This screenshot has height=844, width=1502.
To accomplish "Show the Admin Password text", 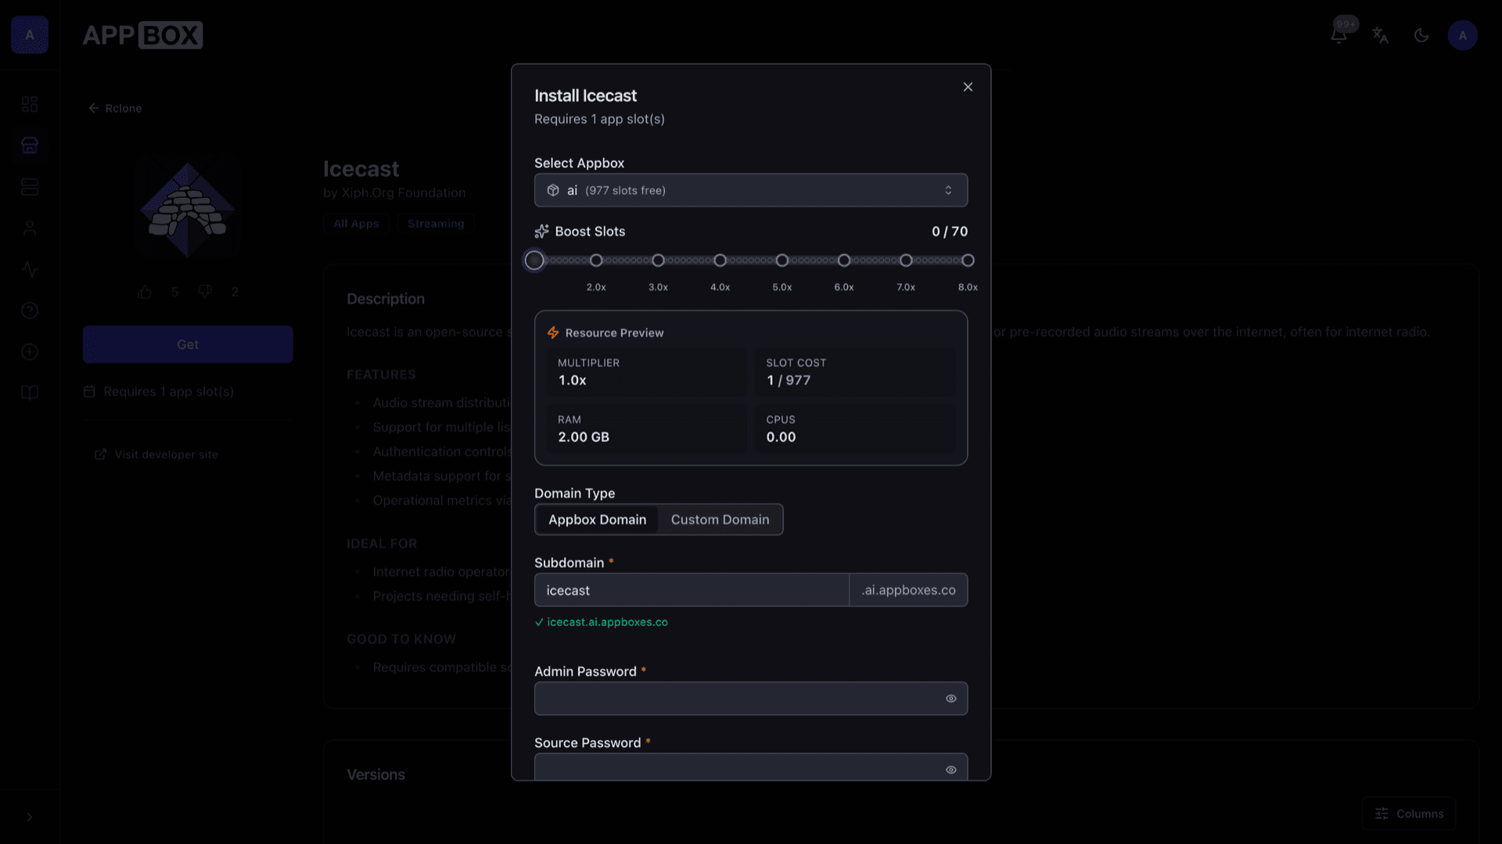I will 950,699.
